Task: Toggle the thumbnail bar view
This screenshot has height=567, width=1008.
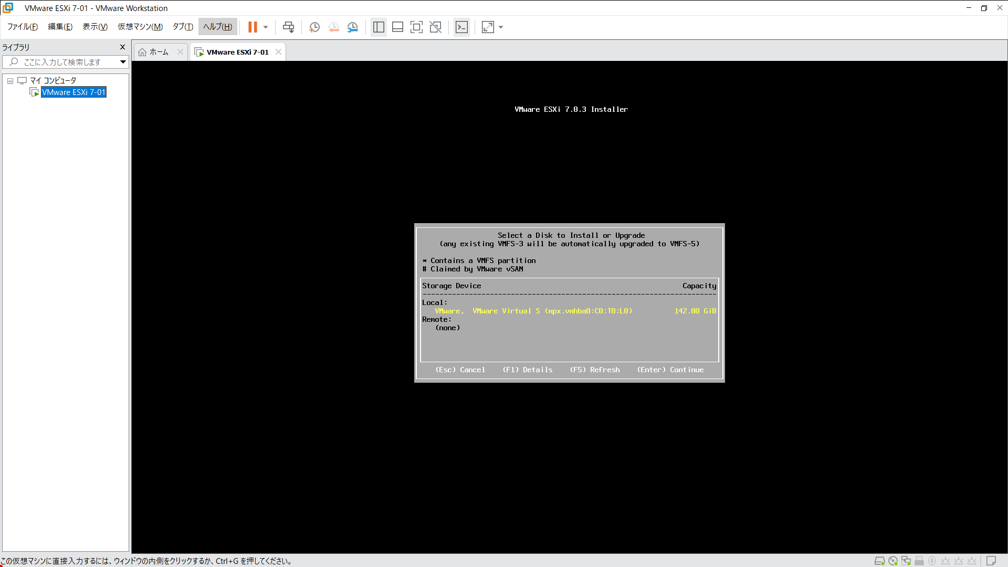Action: click(x=397, y=27)
